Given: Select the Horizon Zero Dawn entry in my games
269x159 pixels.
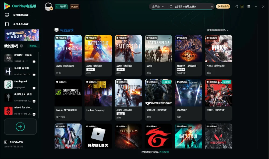Looking at the screenshot, I should 20,71.
